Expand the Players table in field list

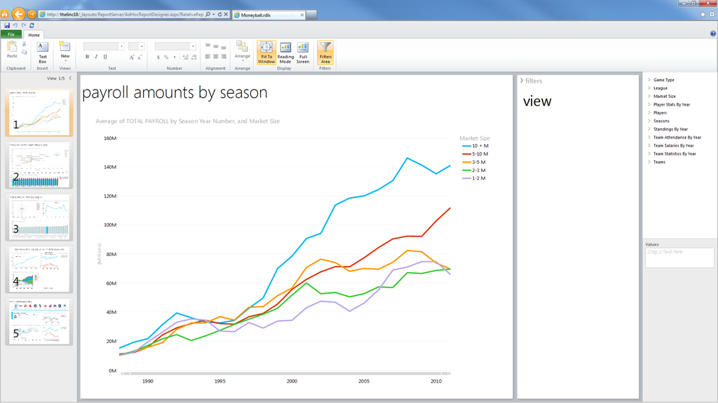[x=660, y=113]
